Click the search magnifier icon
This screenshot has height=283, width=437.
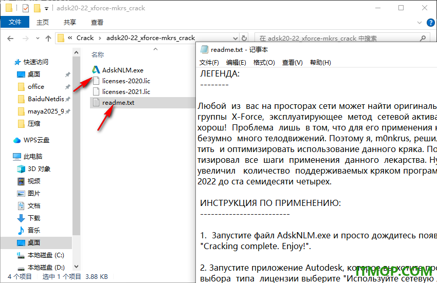click(x=423, y=38)
